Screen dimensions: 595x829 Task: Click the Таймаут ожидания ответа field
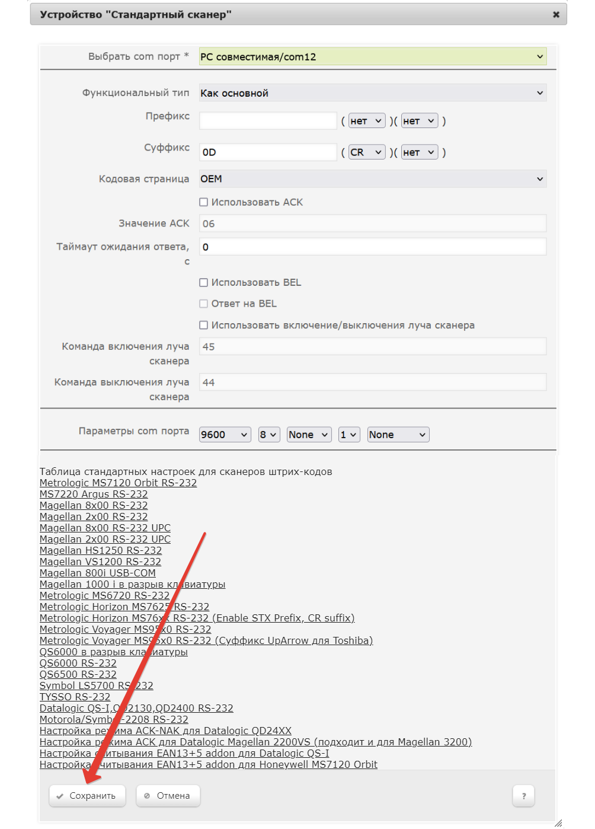373,247
